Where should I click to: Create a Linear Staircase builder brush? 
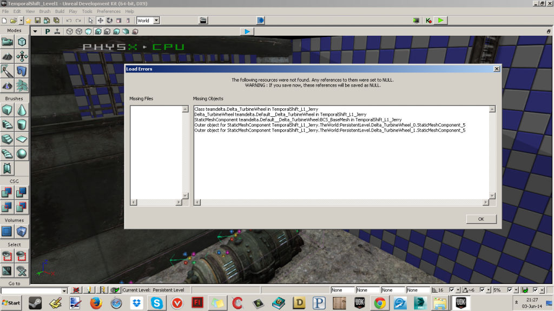[7, 139]
